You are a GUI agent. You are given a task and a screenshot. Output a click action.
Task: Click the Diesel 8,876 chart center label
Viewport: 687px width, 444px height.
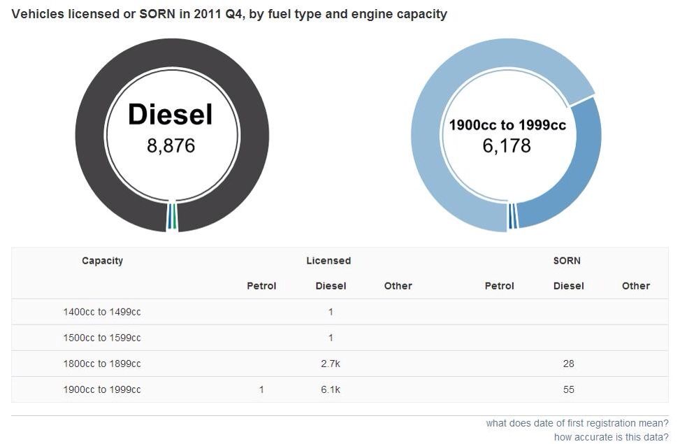click(x=171, y=115)
